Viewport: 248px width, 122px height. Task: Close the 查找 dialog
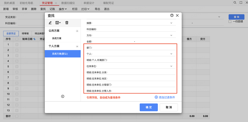click(177, 15)
